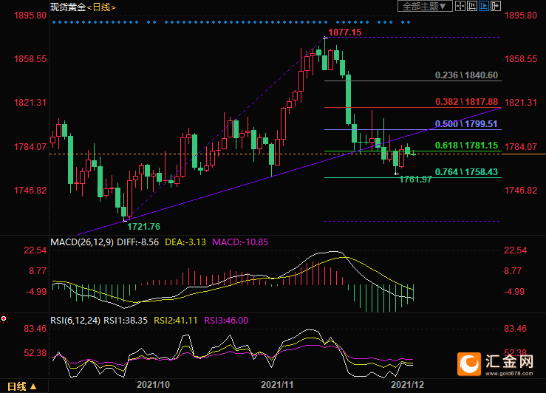Viewport: 546px width, 393px height.
Task: Visit the www.gold678.com link
Action: coord(509,374)
